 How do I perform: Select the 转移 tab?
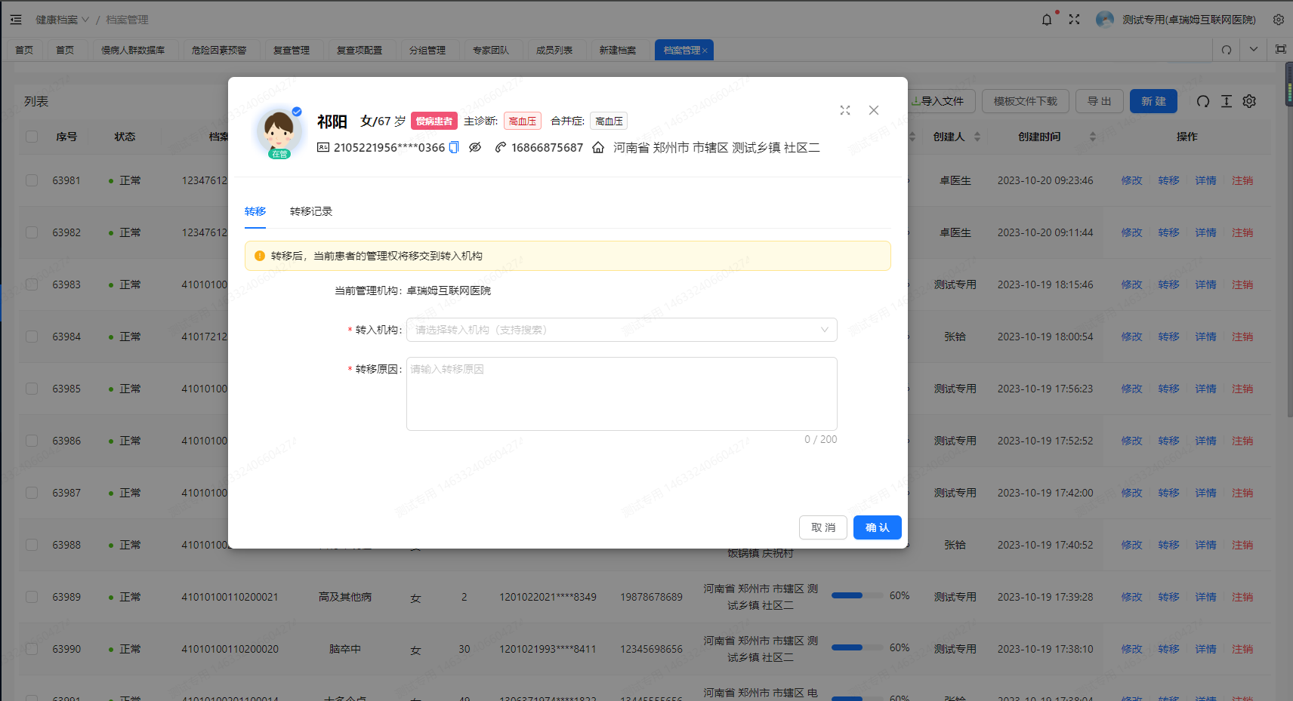(255, 211)
